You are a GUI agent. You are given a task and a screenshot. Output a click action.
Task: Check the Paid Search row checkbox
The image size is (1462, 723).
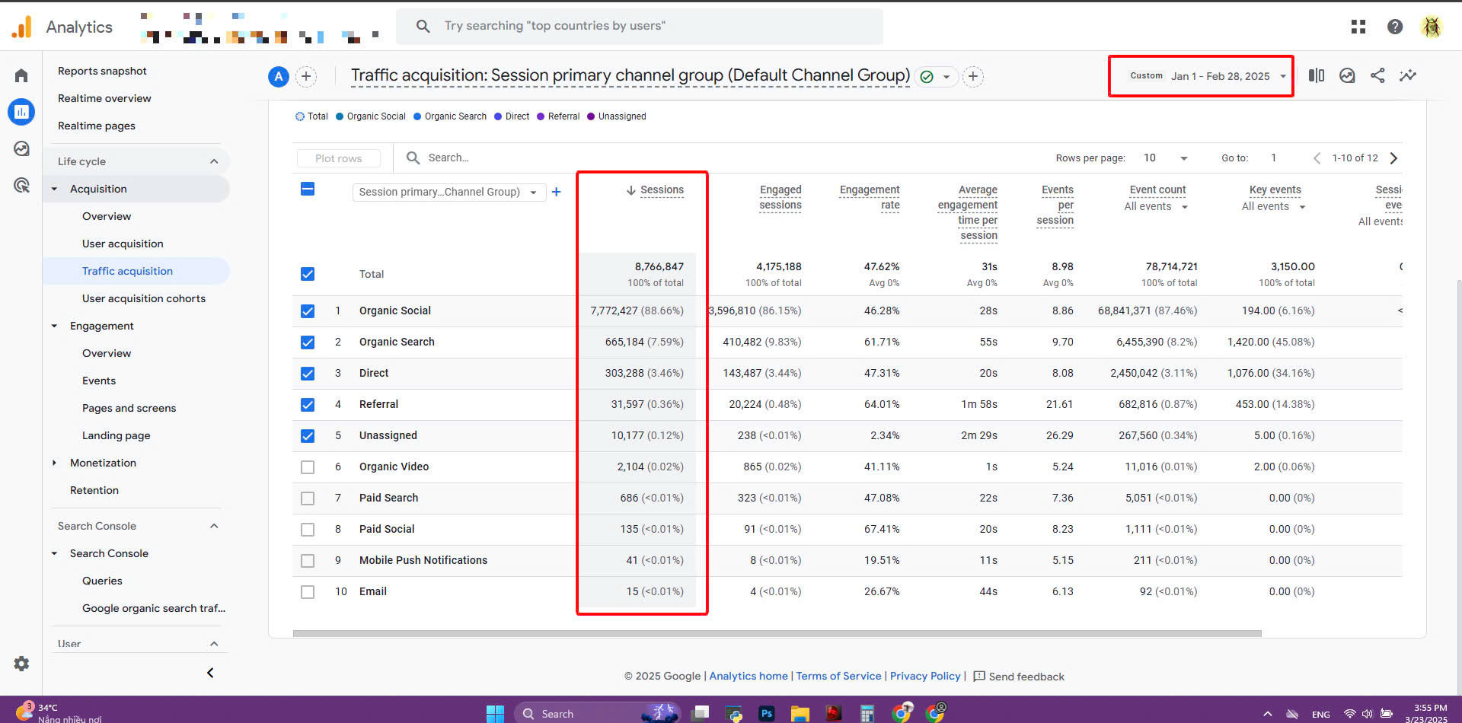[308, 498]
